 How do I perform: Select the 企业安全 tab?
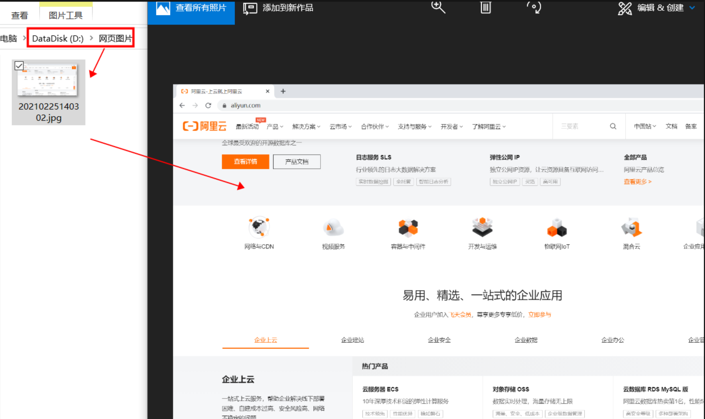tap(439, 340)
